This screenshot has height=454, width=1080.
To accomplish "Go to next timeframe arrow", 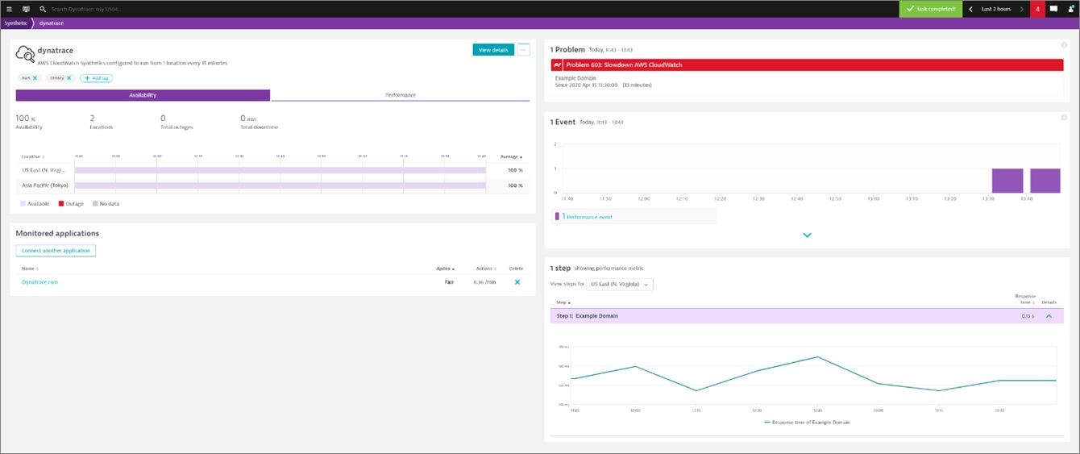I will click(x=1022, y=9).
